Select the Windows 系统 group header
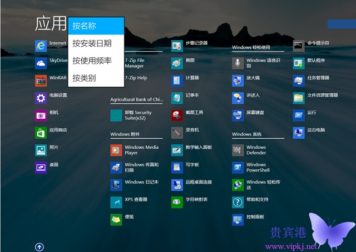Screen dimensions: 356x252 (246, 134)
